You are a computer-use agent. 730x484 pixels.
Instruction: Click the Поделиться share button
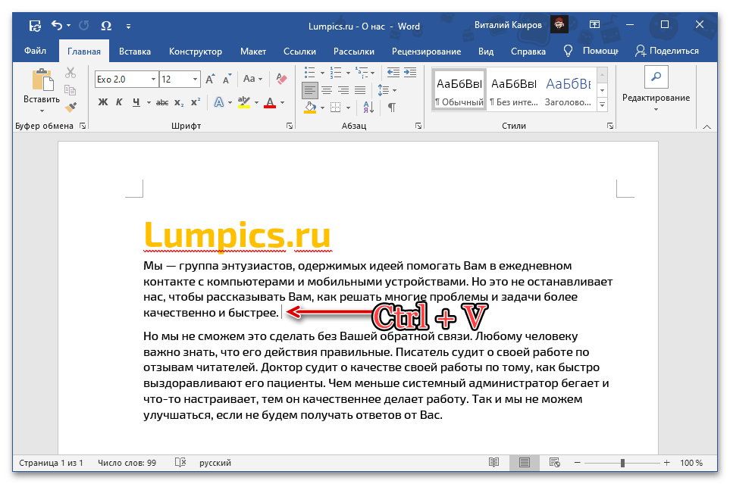tap(667, 51)
